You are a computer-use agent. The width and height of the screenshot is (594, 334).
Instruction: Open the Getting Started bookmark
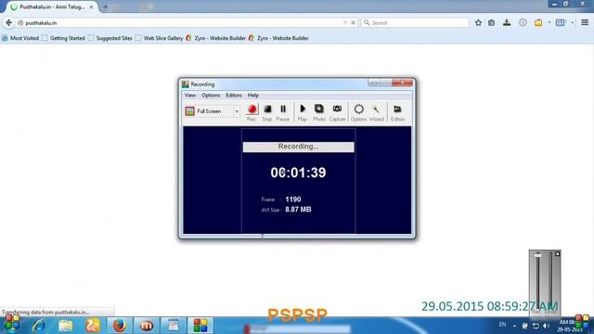tap(64, 38)
